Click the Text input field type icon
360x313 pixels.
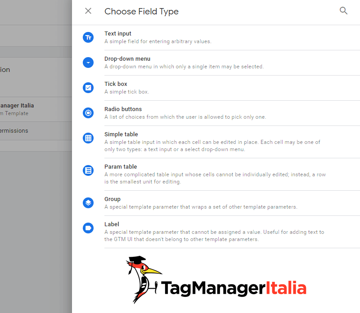click(88, 37)
